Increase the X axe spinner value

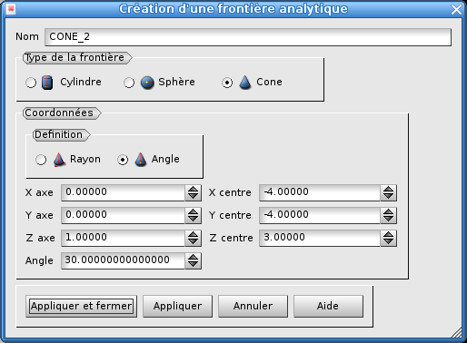pyautogui.click(x=193, y=189)
